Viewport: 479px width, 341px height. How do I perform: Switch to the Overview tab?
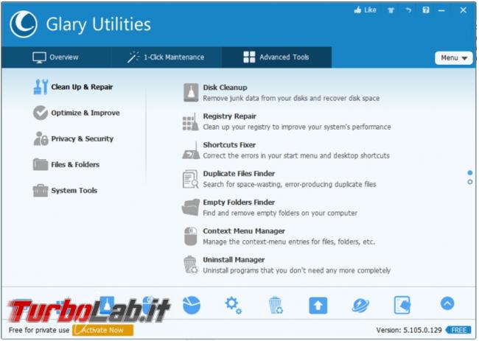pos(56,57)
